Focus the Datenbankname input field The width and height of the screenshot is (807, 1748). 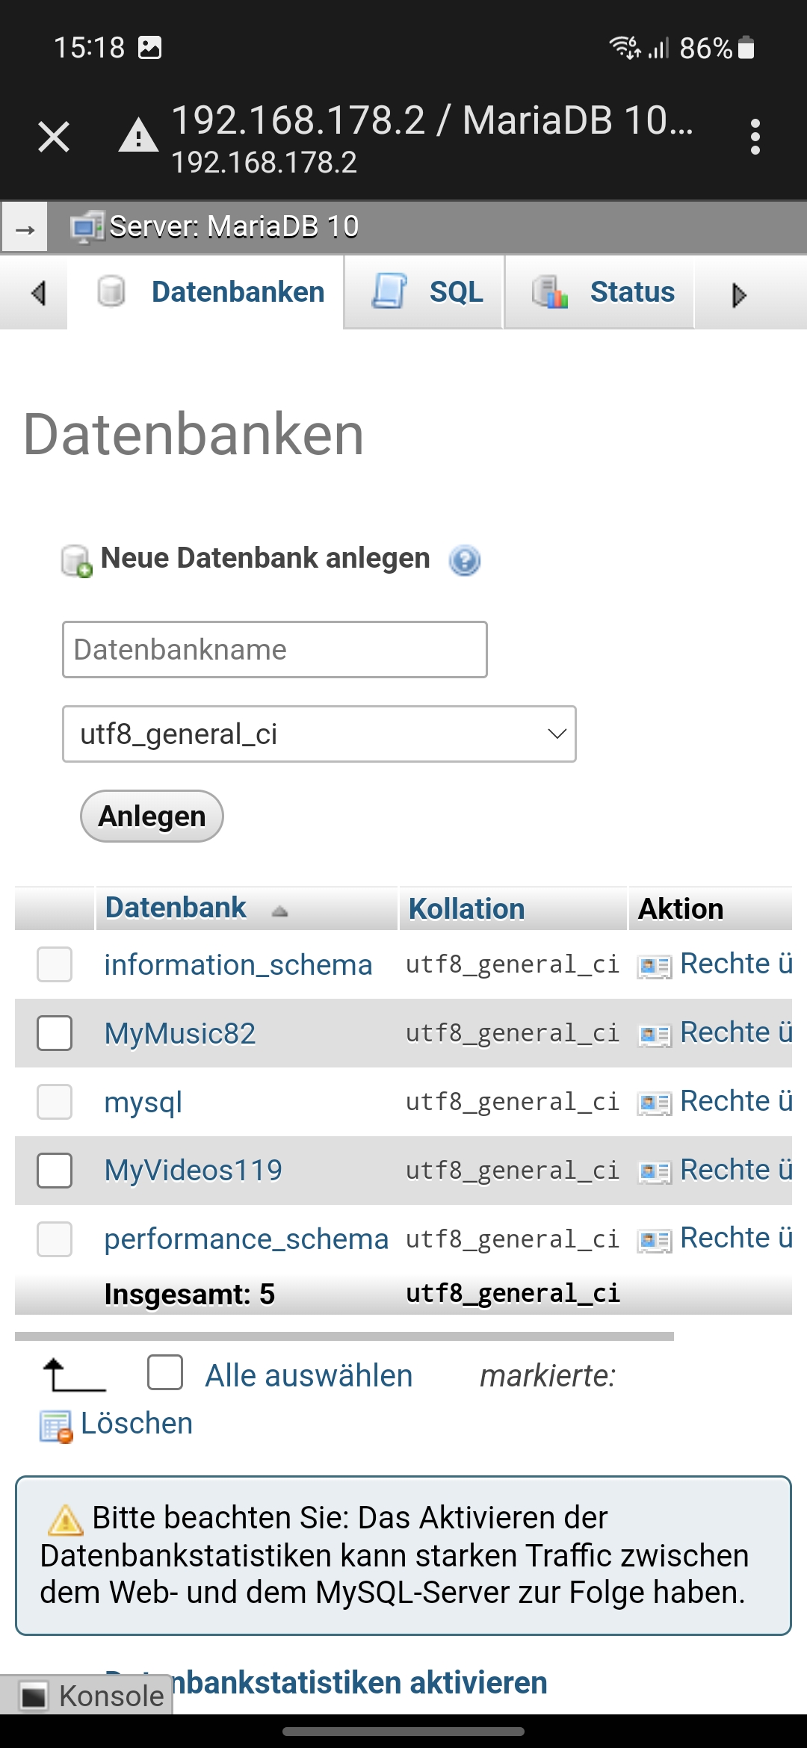[275, 650]
